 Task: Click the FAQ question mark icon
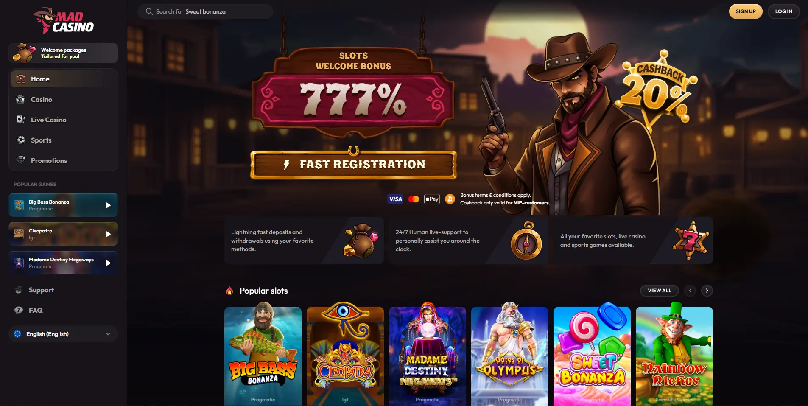click(x=19, y=310)
